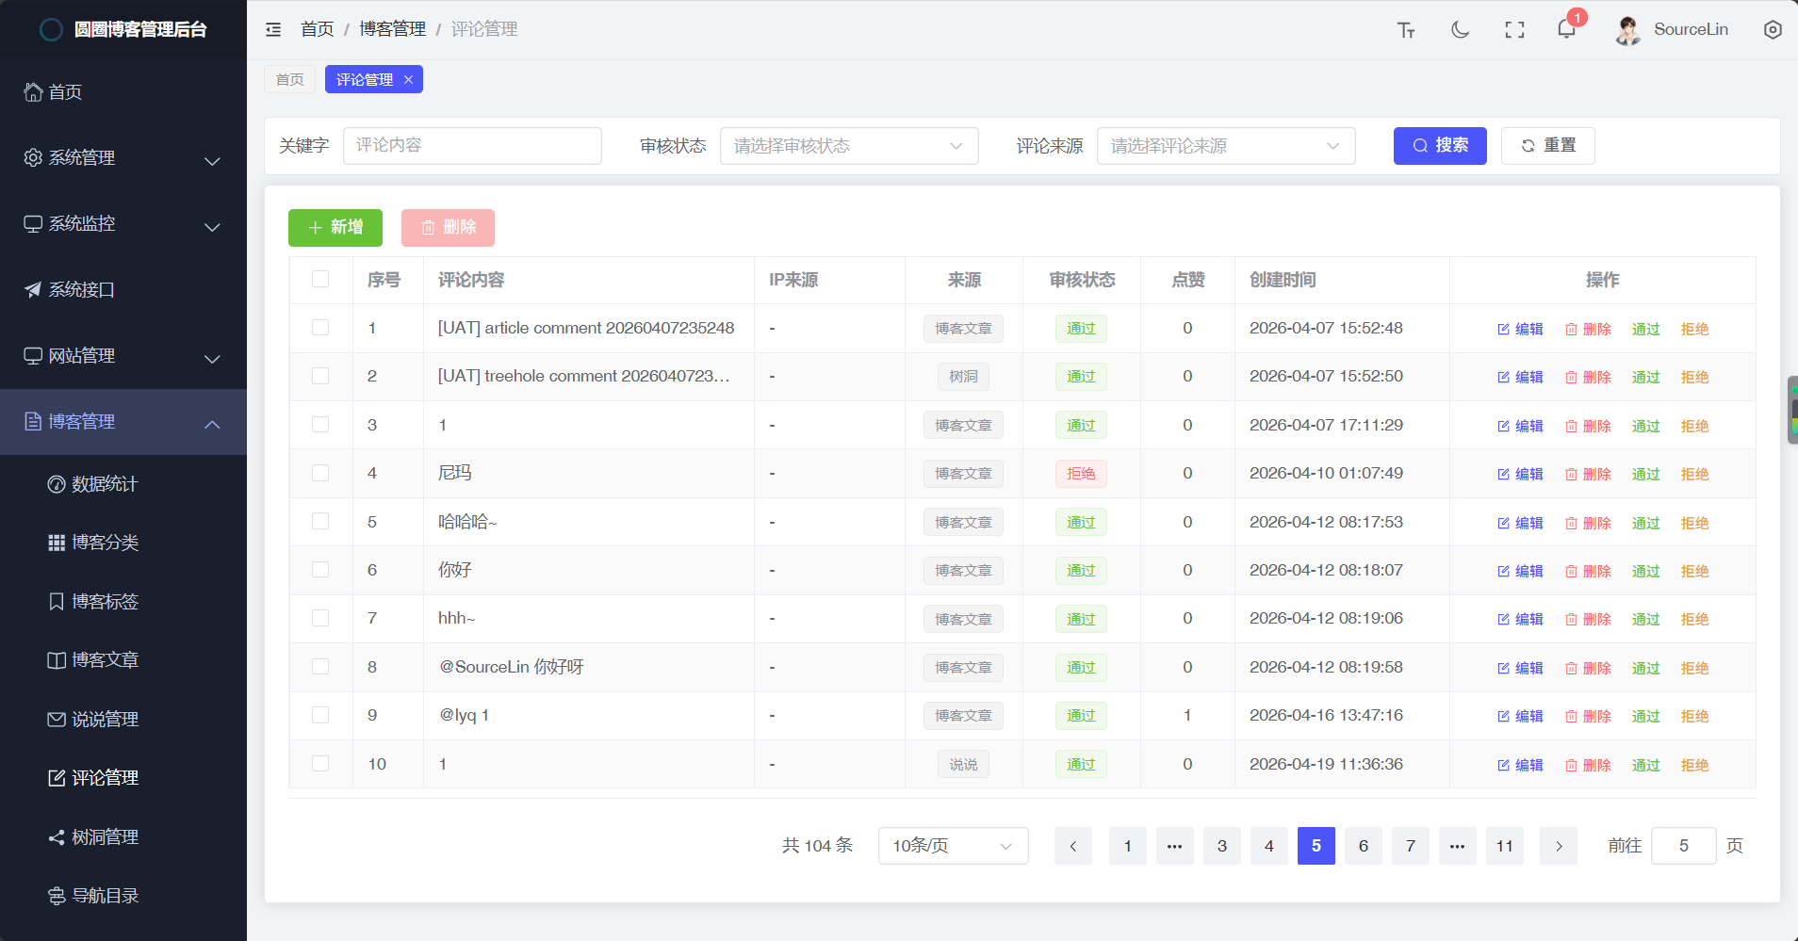The height and width of the screenshot is (941, 1798).
Task: Open 说说管理 in the sidebar
Action: click(x=123, y=720)
